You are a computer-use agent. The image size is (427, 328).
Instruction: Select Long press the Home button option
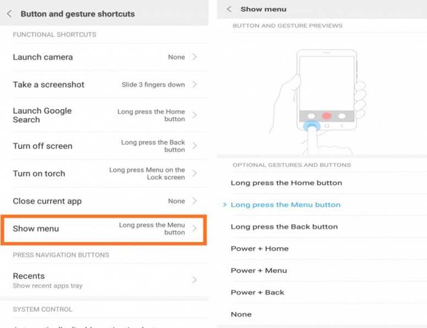[322, 183]
